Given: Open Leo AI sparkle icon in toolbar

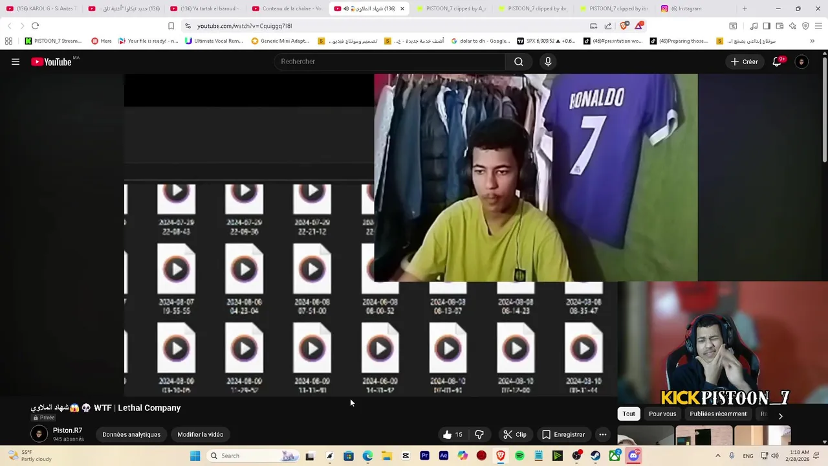Looking at the screenshot, I should [x=792, y=26].
